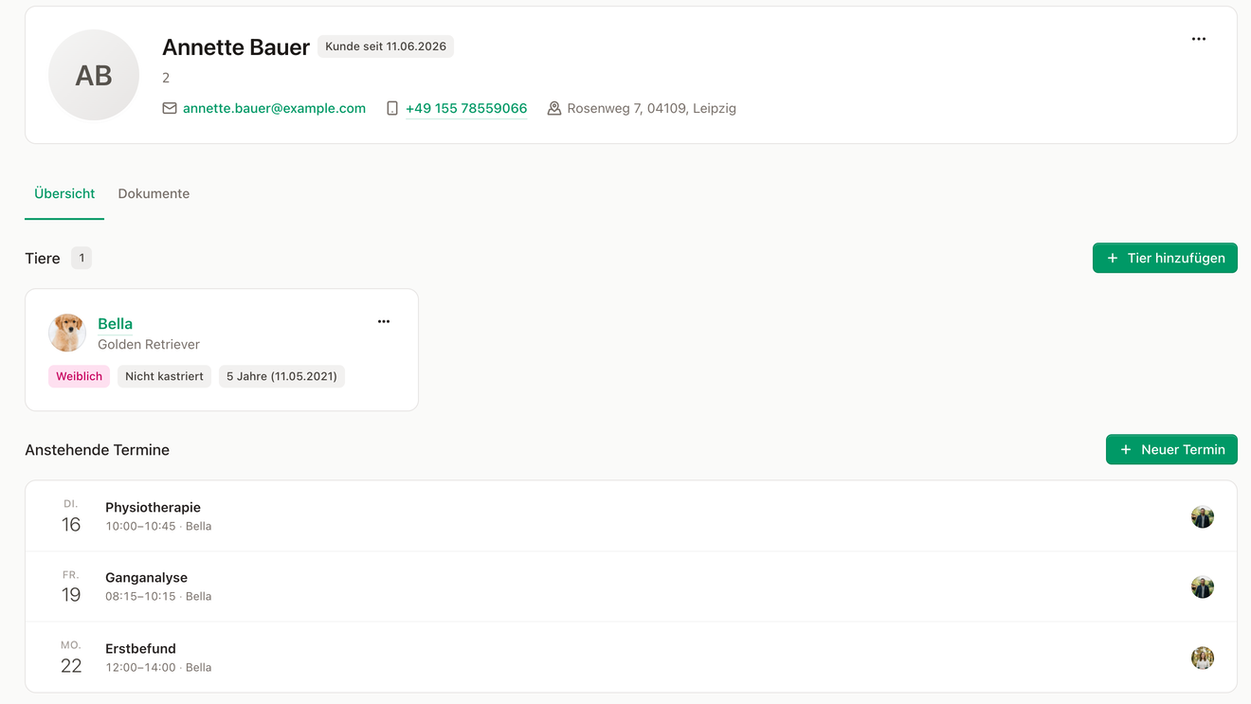Create an appointment with Neuer Termin
The height and width of the screenshot is (704, 1251).
tap(1171, 449)
